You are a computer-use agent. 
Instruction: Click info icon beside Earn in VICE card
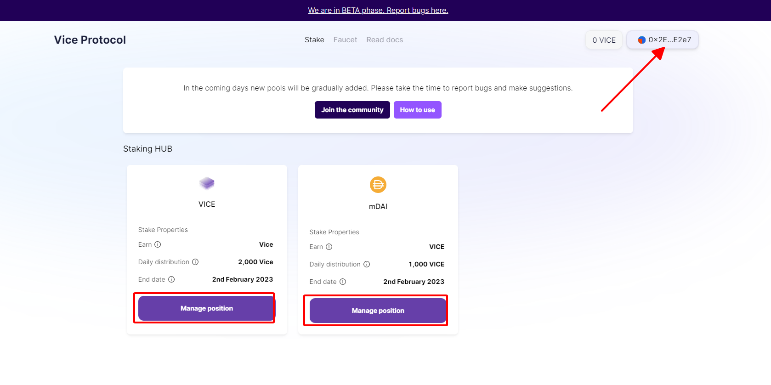(158, 244)
